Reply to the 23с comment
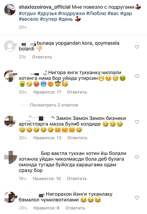The width and height of the screenshot is (147, 214). 42,57
